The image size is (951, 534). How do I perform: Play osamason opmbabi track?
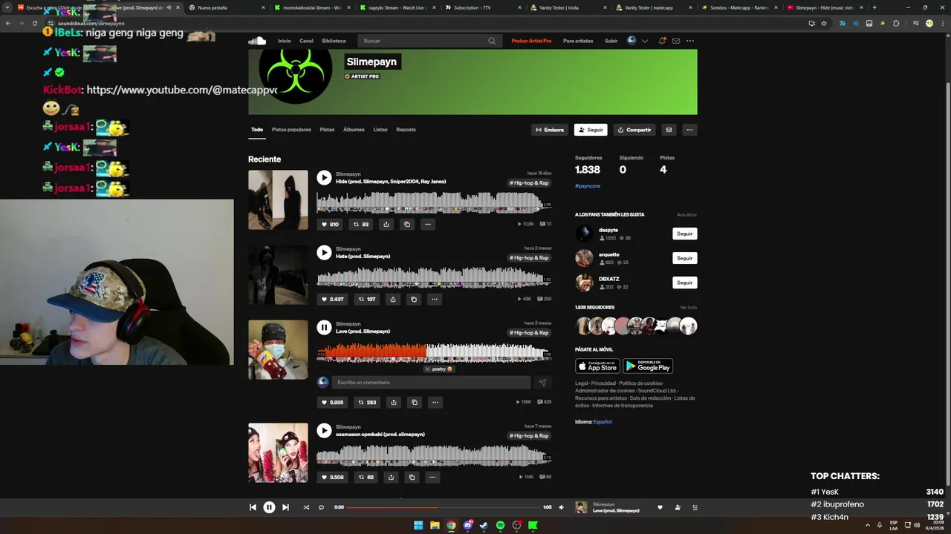pos(324,430)
